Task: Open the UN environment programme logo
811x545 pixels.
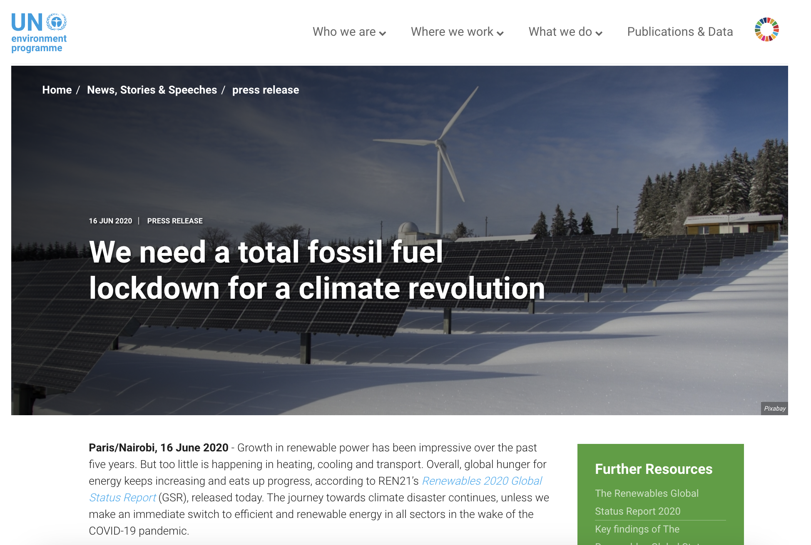Action: (x=39, y=32)
